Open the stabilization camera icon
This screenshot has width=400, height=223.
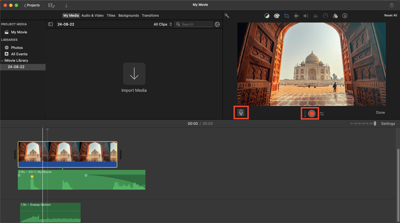pos(296,16)
